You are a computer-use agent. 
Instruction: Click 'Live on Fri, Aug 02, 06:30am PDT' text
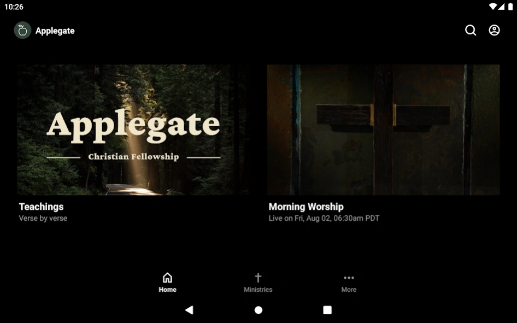pyautogui.click(x=324, y=218)
